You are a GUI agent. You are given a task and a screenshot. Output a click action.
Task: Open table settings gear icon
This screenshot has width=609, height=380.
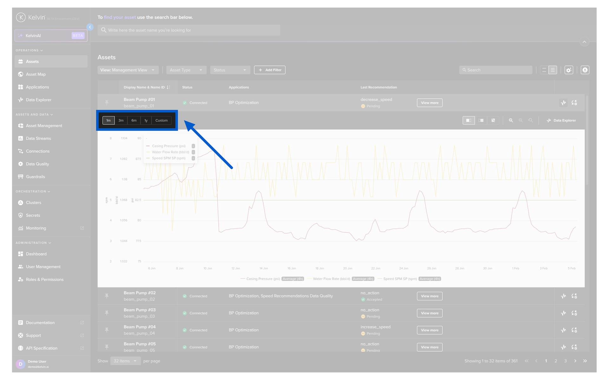[x=569, y=70]
